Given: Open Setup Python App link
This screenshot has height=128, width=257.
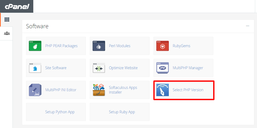Looking at the screenshot, I should pyautogui.click(x=60, y=112).
